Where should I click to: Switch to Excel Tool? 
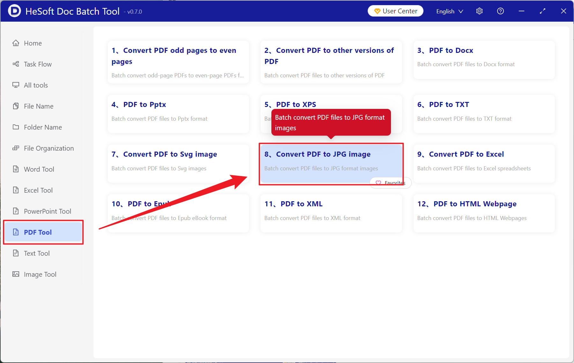[x=38, y=190]
